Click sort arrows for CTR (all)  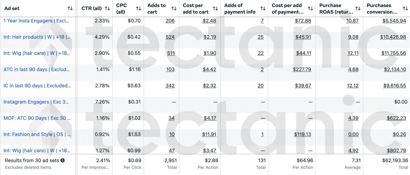click(x=107, y=9)
